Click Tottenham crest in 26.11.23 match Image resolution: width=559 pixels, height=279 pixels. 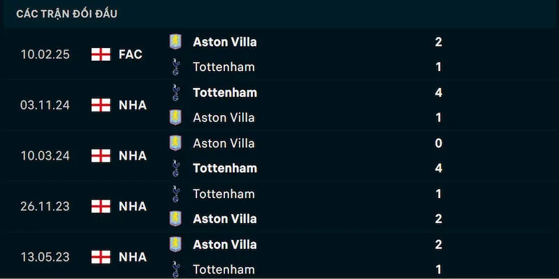pos(175,193)
